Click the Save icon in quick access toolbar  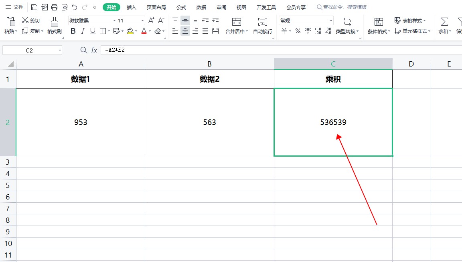34,7
